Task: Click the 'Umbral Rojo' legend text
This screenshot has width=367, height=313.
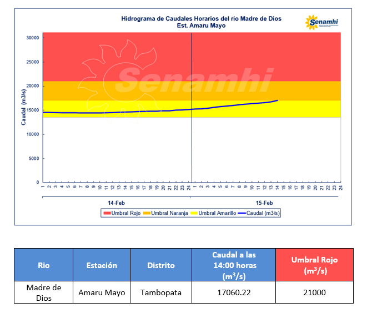Action: click(x=126, y=213)
